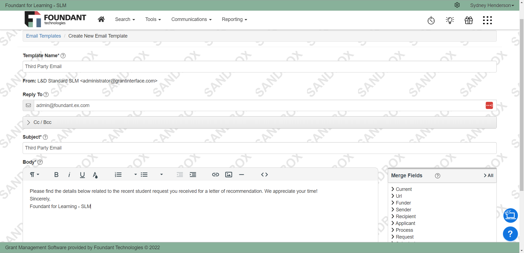
Task: Click the merge fields icon in Reply To
Action: 489,105
